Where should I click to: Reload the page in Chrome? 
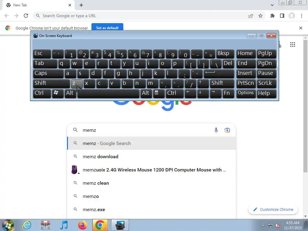click(x=26, y=16)
